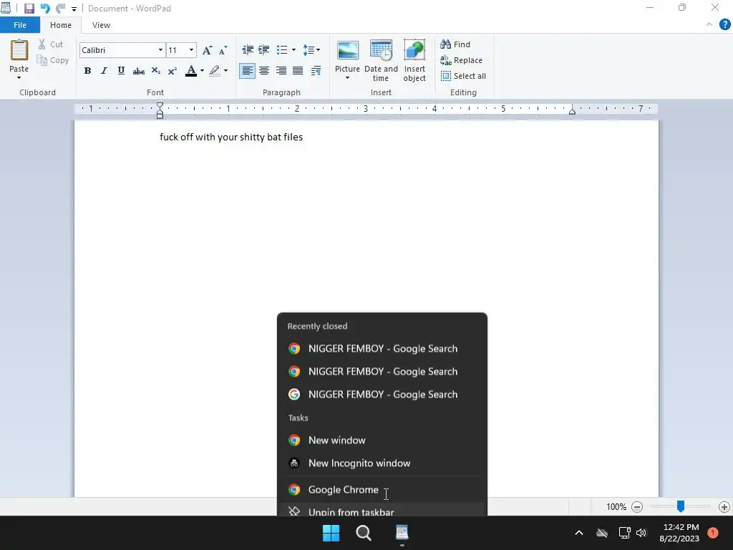Insert Date and time
Image resolution: width=733 pixels, height=550 pixels.
(381, 61)
